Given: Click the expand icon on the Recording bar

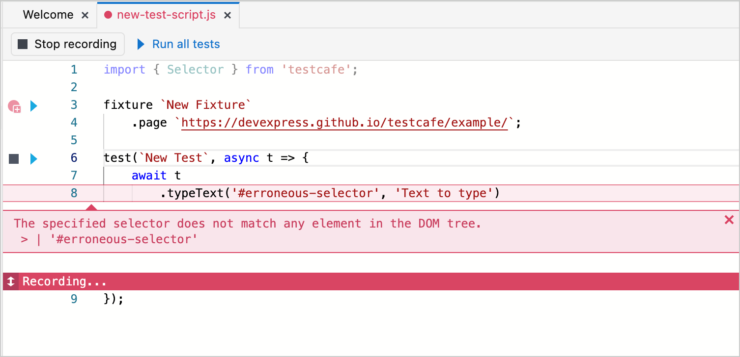Looking at the screenshot, I should [10, 281].
